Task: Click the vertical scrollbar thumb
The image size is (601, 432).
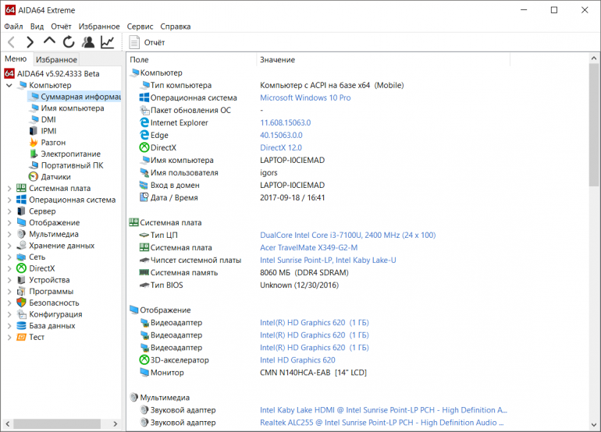Action: 594,125
